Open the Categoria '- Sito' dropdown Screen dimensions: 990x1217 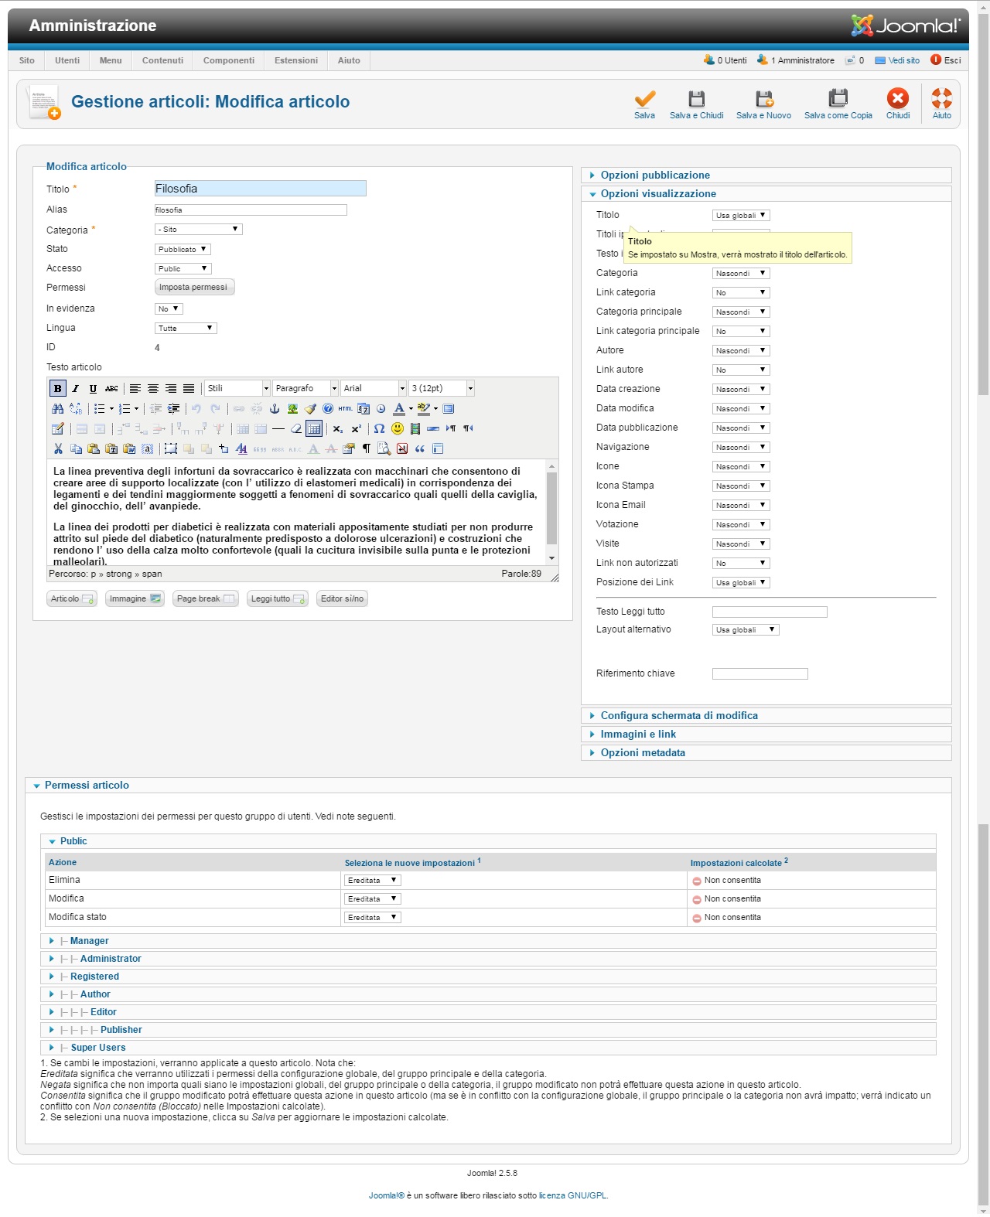[199, 229]
